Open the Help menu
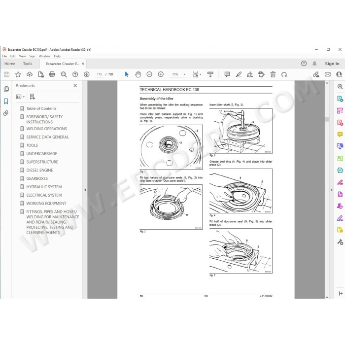The image size is (345, 345). pyautogui.click(x=57, y=56)
